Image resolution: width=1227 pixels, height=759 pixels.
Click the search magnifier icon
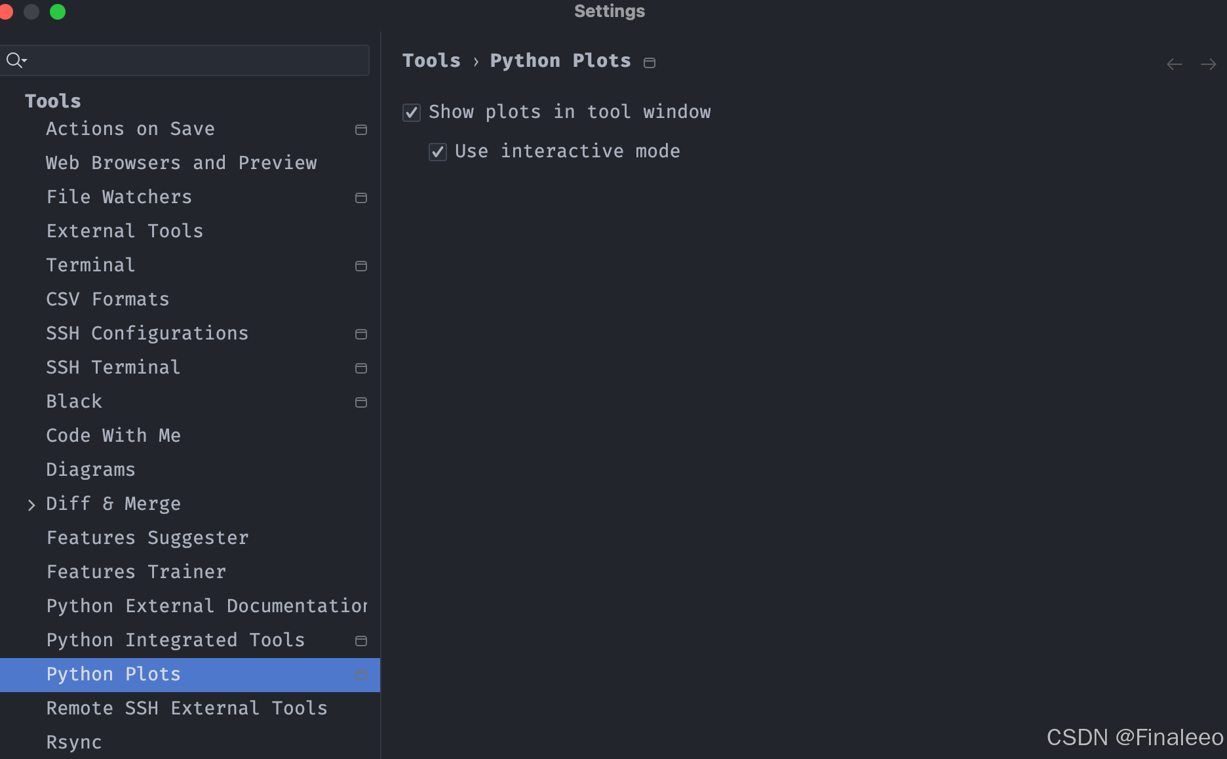[13, 60]
